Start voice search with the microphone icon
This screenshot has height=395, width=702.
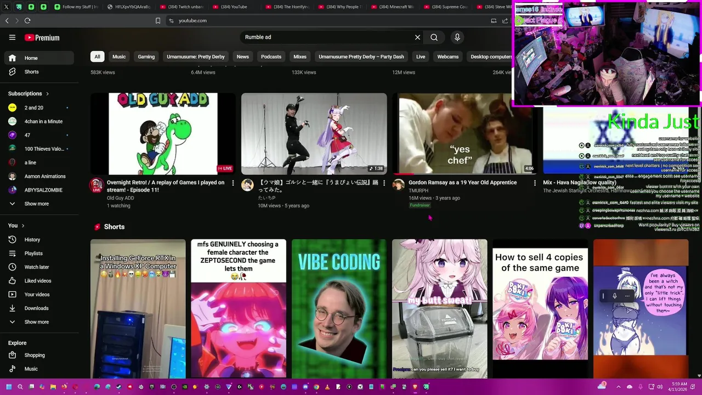[457, 37]
